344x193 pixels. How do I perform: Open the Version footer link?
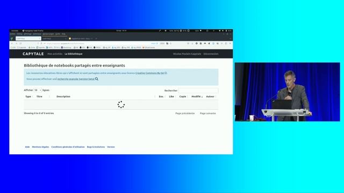pyautogui.click(x=111, y=147)
